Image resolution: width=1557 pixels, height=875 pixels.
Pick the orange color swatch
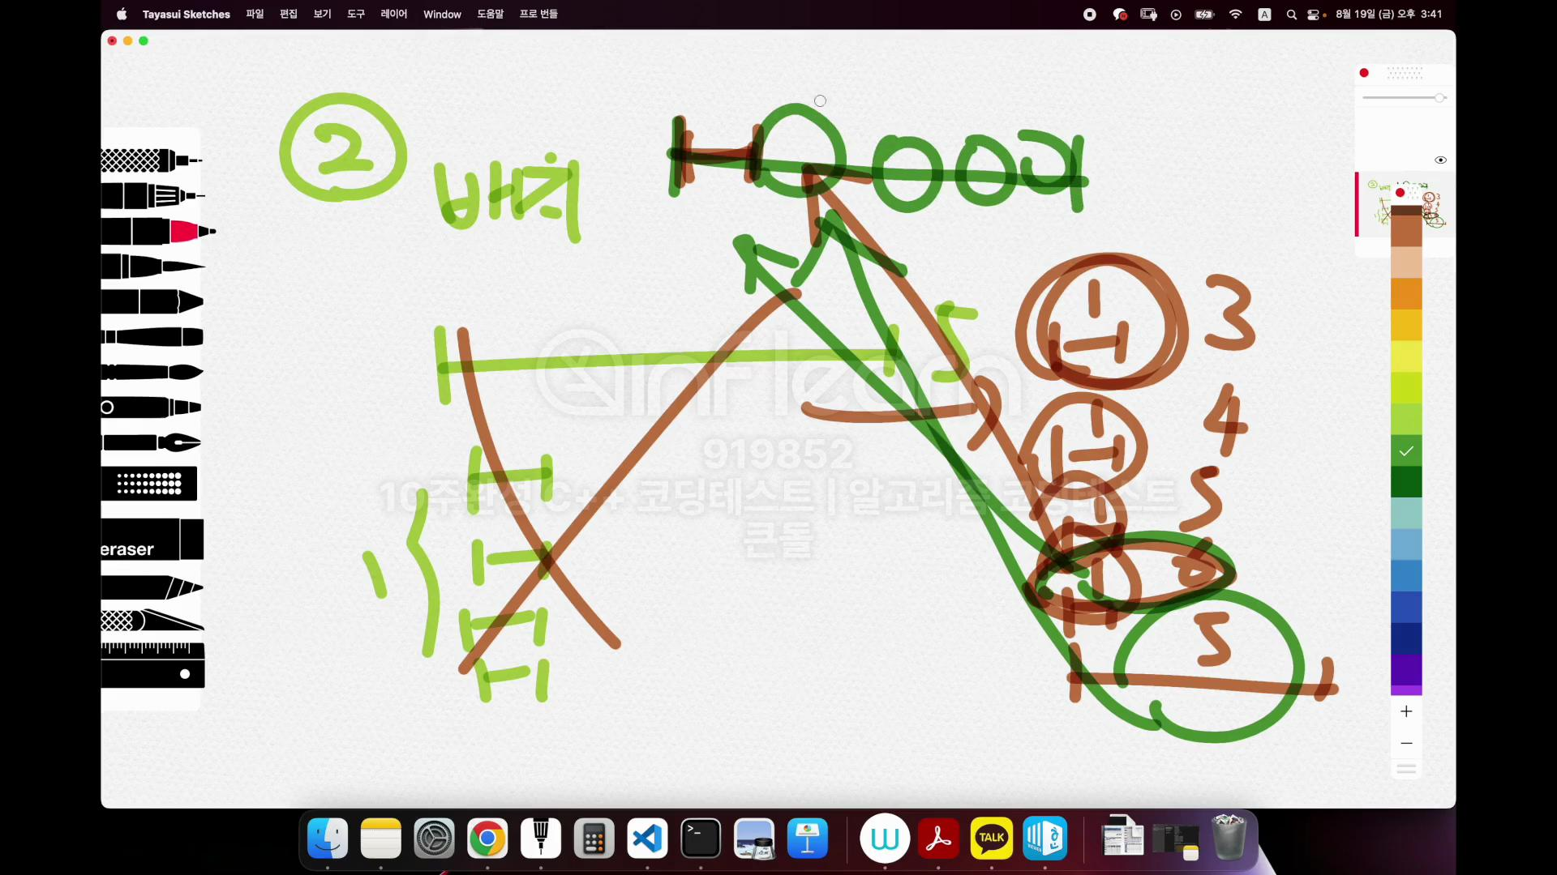[x=1406, y=294]
